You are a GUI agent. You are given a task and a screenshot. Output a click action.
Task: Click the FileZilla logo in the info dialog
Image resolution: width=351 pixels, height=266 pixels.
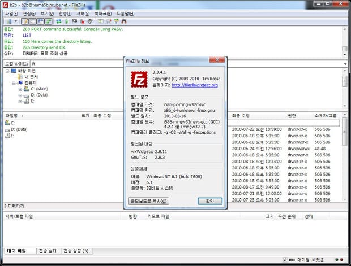pyautogui.click(x=139, y=79)
